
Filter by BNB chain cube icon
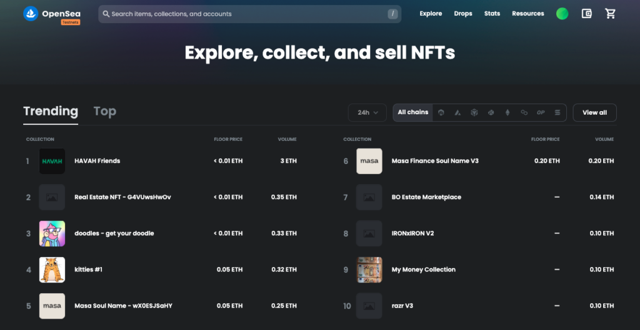click(x=474, y=112)
